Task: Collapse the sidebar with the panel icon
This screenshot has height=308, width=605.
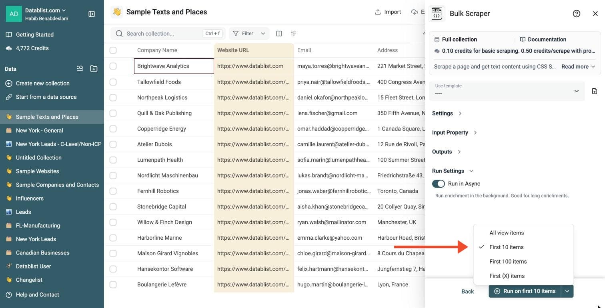Action: click(x=91, y=14)
